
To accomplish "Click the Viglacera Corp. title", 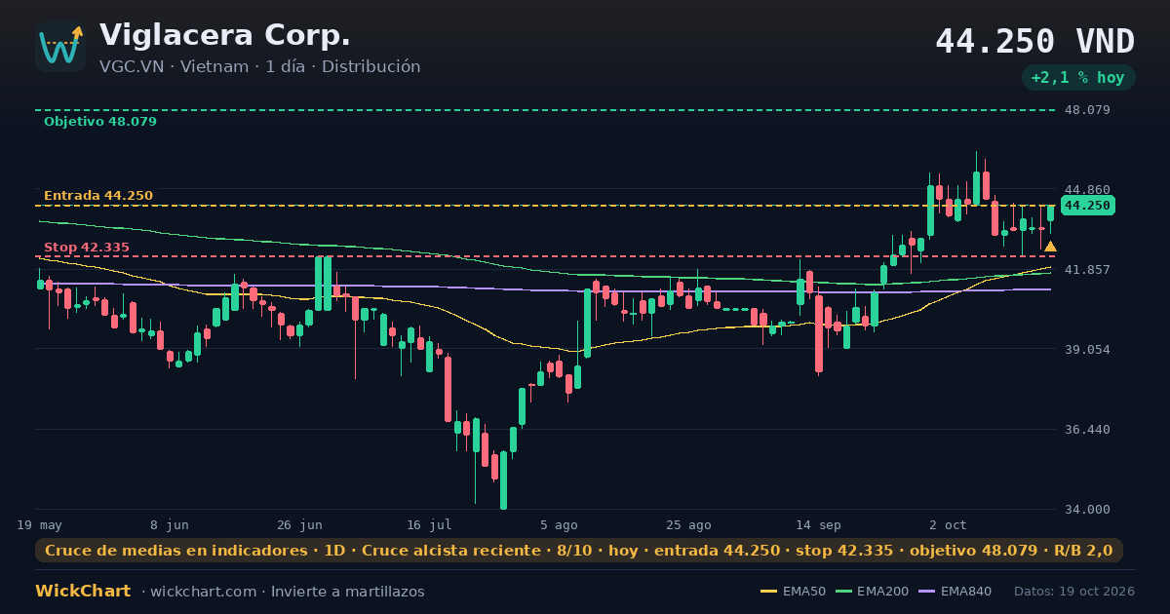I will (x=225, y=35).
